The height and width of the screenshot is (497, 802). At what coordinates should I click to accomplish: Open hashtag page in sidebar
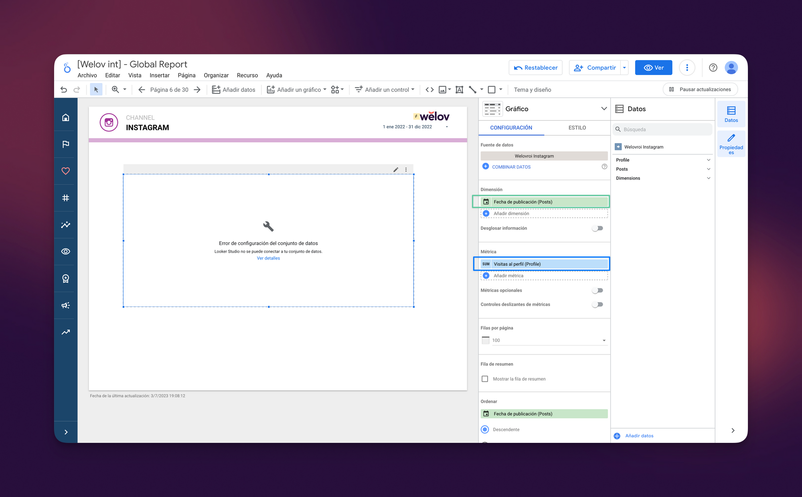tap(66, 198)
